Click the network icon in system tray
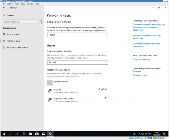Image resolution: width=169 pixels, height=140 pixels. tap(143, 134)
